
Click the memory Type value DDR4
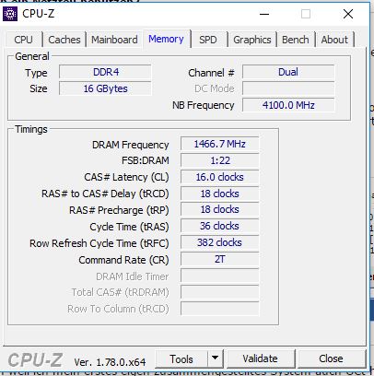coord(105,72)
